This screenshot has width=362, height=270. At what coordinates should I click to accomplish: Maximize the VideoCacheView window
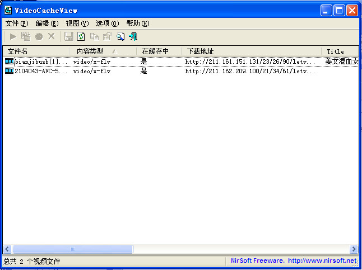(339, 11)
